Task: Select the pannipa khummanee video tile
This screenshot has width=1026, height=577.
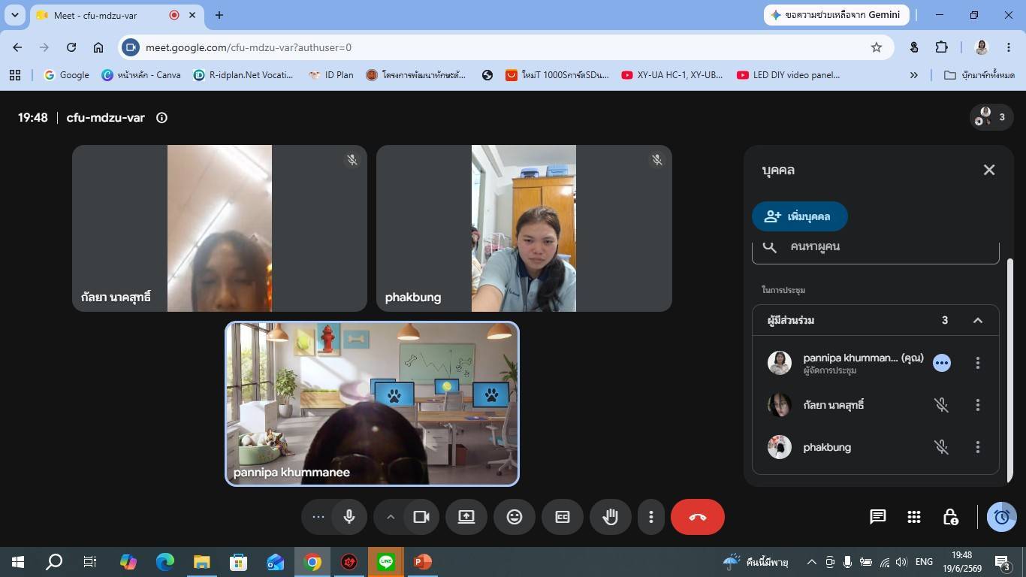Action: (x=372, y=403)
